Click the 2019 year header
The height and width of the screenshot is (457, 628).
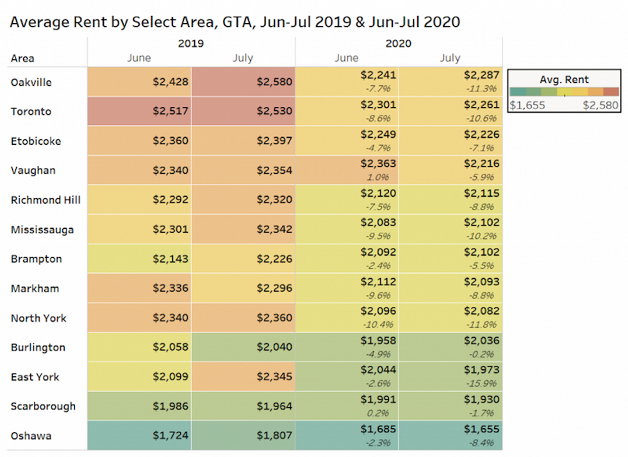click(x=191, y=43)
